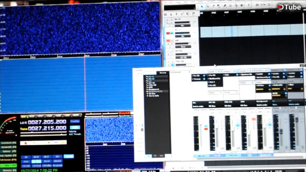Select the Arrow tool in DAW toolbar
The height and width of the screenshot is (172, 306).
pos(202,6)
